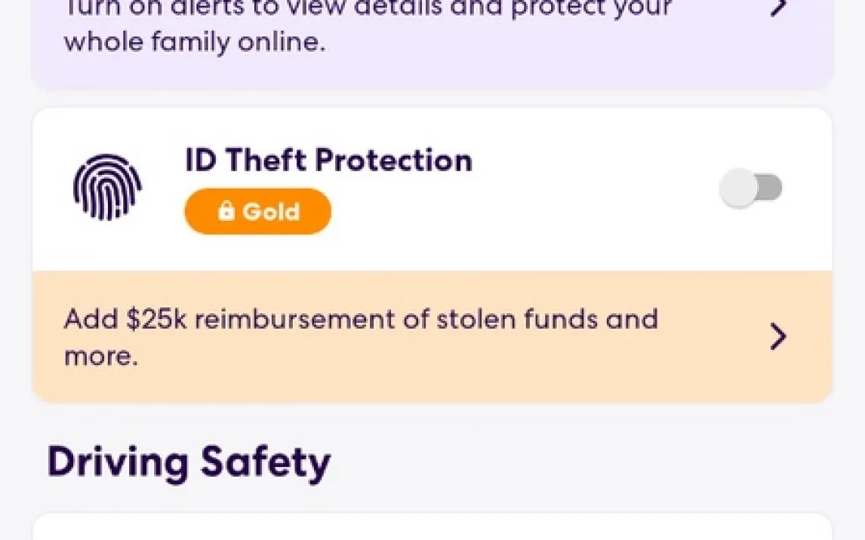Tap the word "more." in orange banner

point(100,356)
